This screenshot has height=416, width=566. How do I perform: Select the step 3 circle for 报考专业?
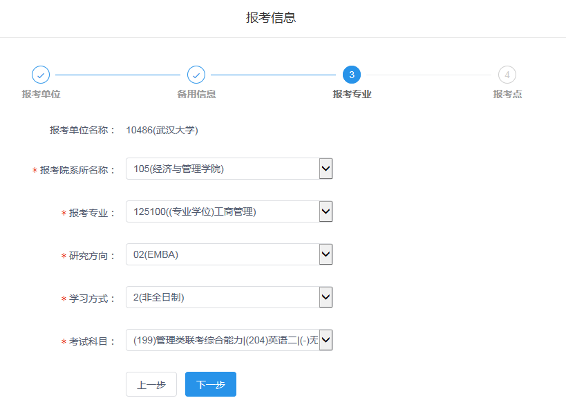352,75
